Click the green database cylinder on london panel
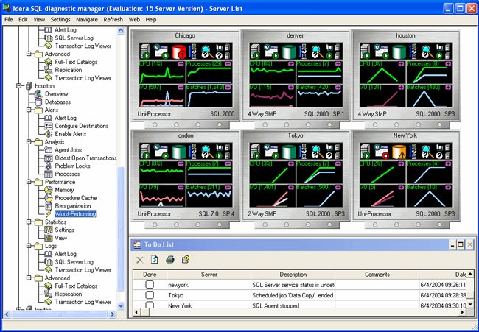The width and height of the screenshot is (479, 332). pyautogui.click(x=179, y=152)
